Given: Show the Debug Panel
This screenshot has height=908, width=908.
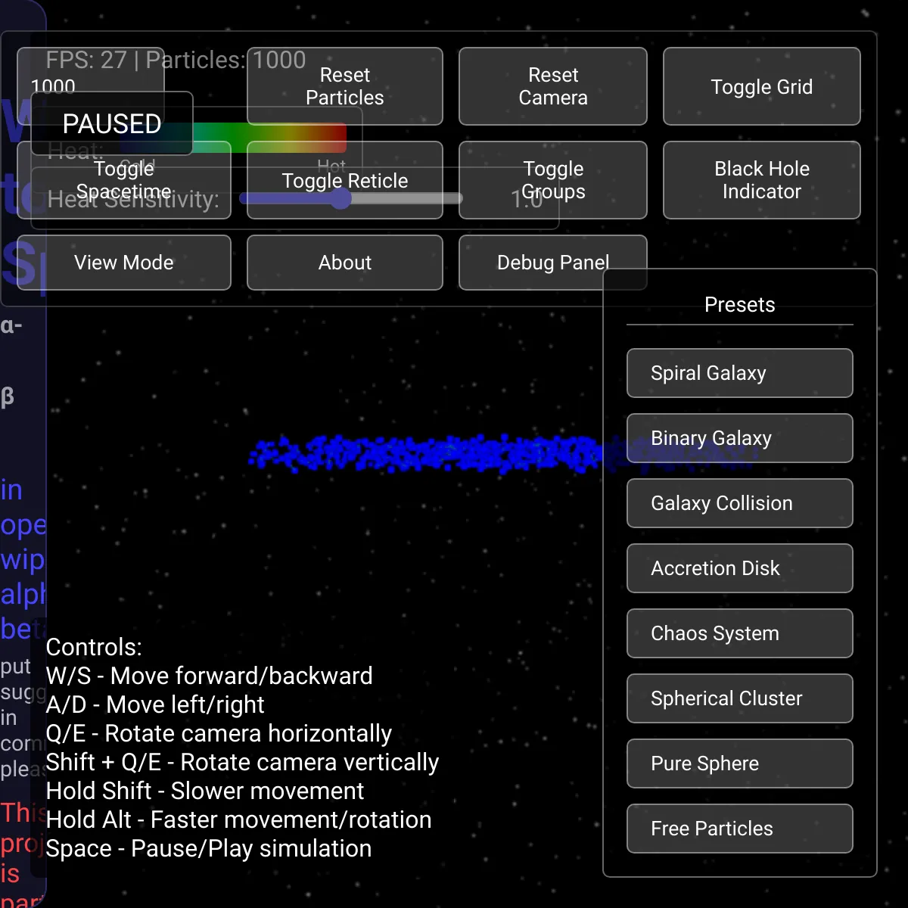Looking at the screenshot, I should [x=553, y=263].
